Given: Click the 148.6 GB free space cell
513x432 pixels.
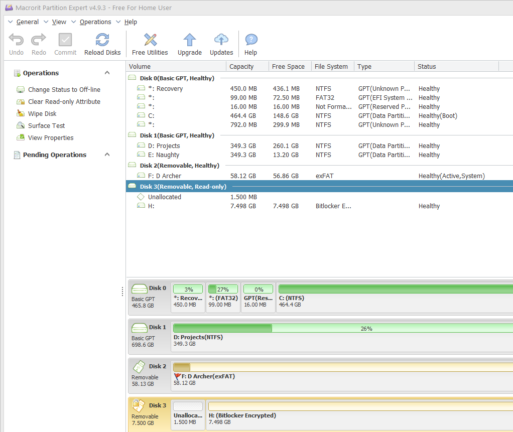Looking at the screenshot, I should 286,116.
